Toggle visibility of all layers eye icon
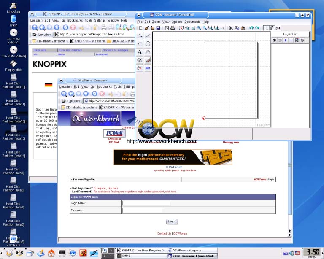324x259 pixels. click(x=274, y=40)
